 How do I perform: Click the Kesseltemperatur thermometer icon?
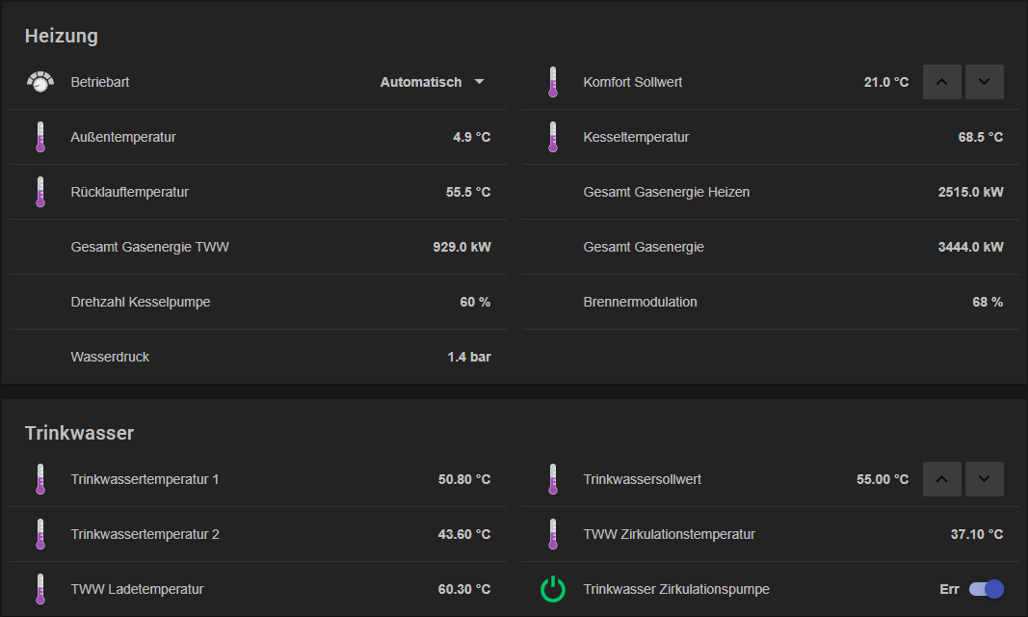[552, 137]
